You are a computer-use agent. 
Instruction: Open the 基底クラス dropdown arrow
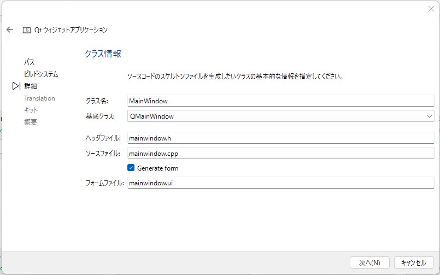429,116
